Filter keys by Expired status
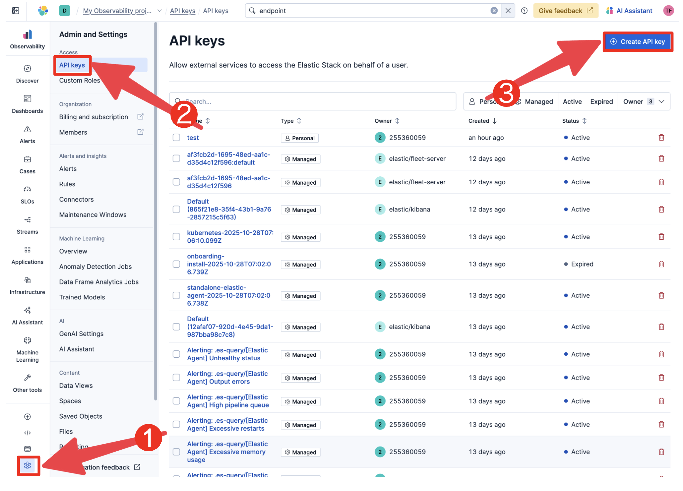The image size is (683, 491). (601, 102)
